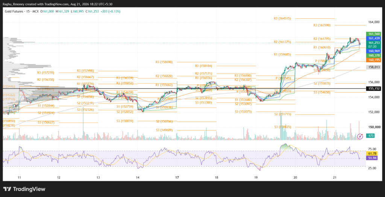Screen dimensions: 385x197
Task: Click the 164,000 price axis label
Action: pyautogui.click(x=374, y=22)
